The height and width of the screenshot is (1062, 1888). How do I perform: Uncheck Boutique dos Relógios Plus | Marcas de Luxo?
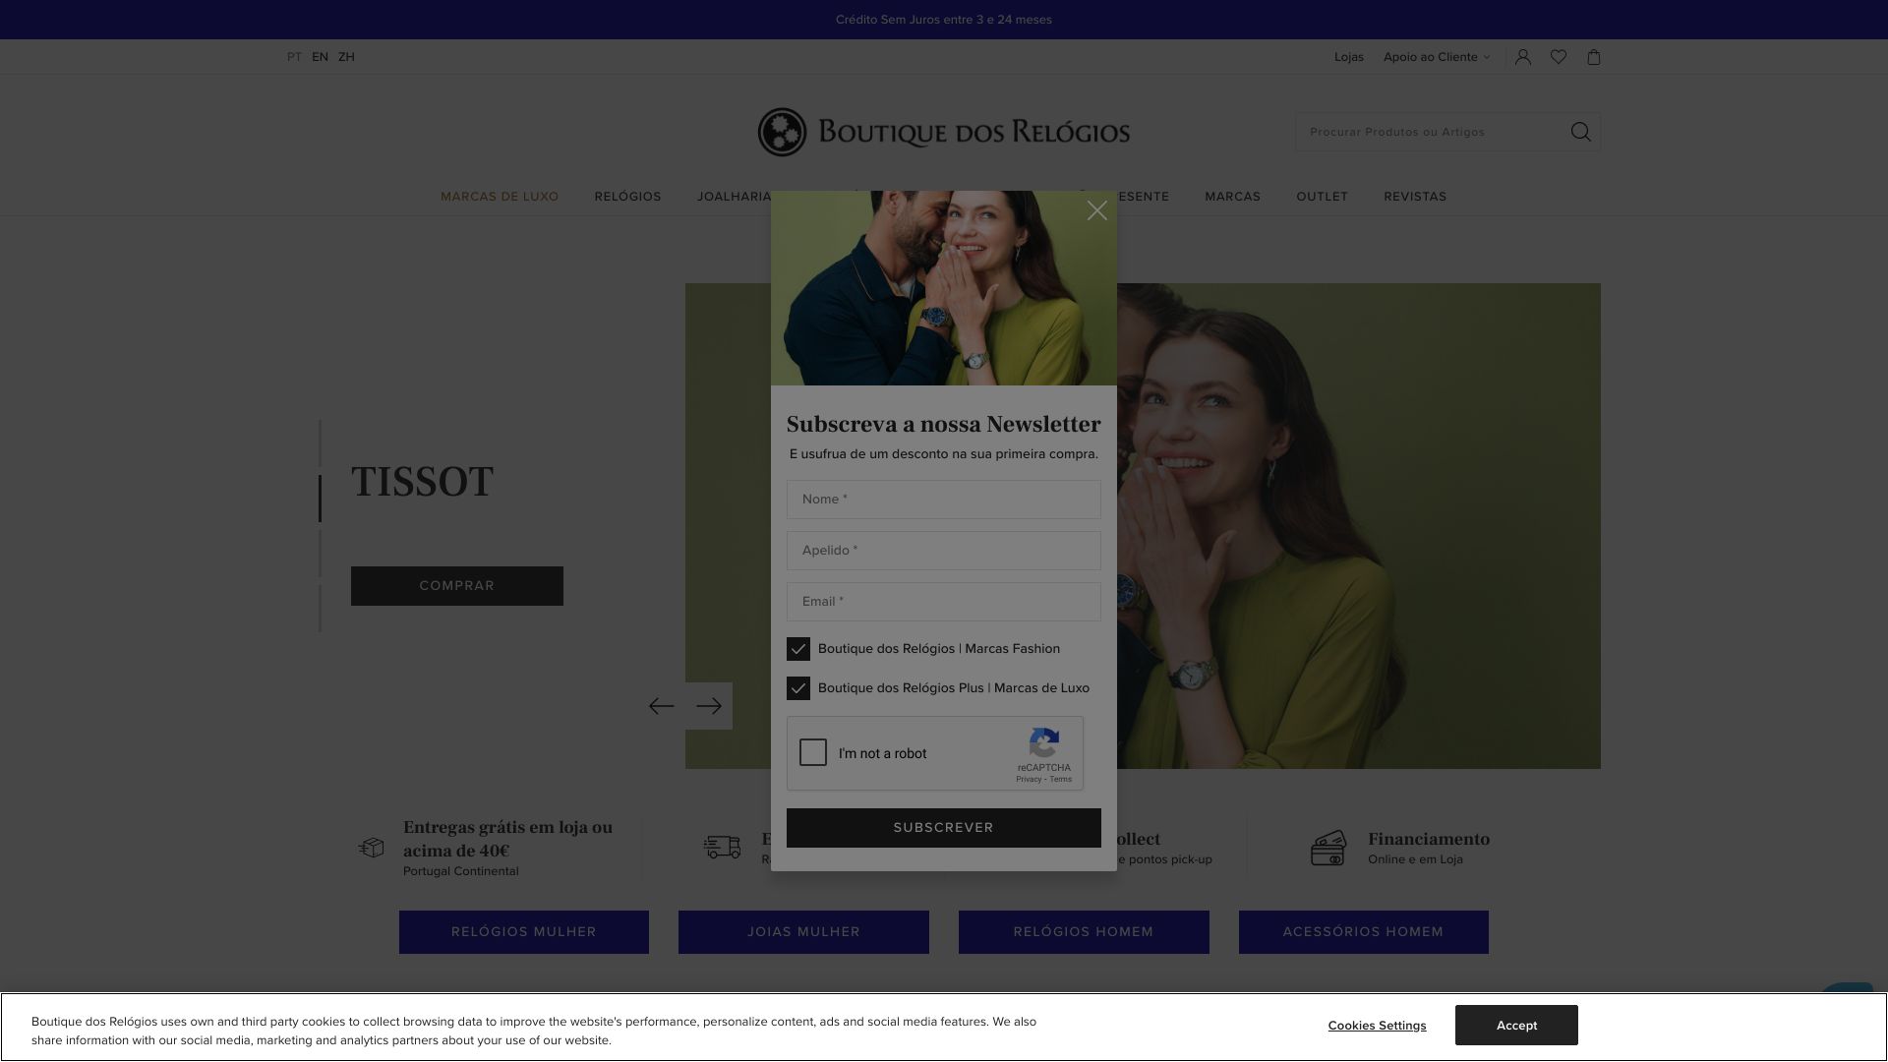[798, 688]
